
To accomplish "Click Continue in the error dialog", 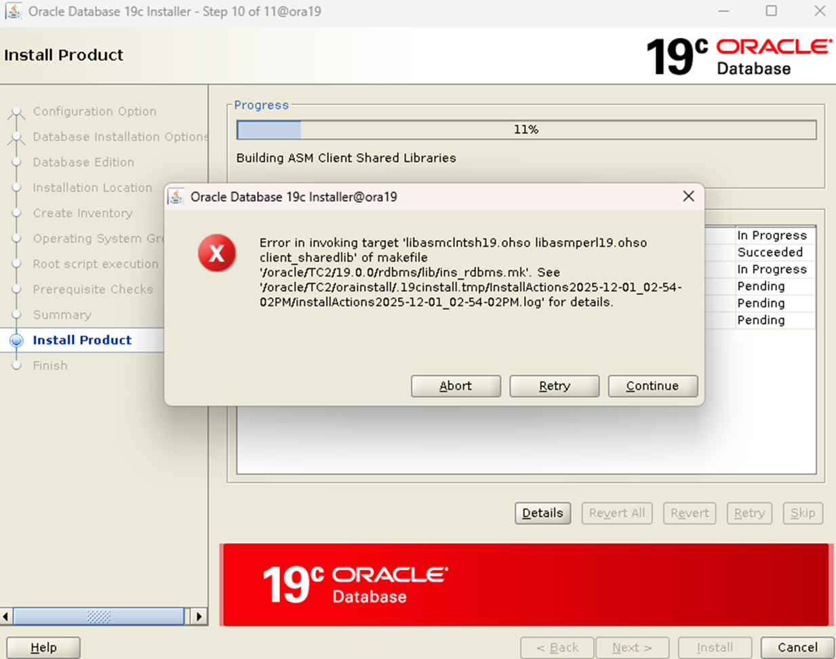I will pyautogui.click(x=652, y=386).
